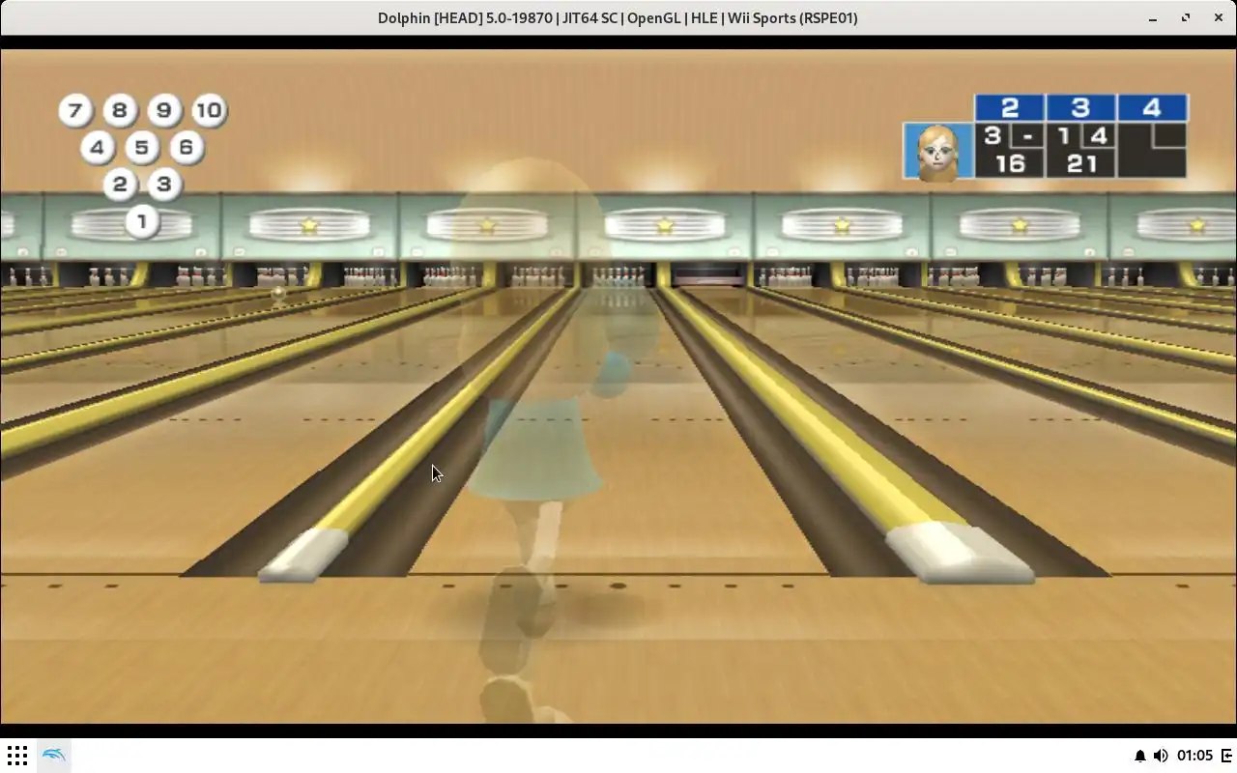1237x773 pixels.
Task: Minimize the Dolphin window
Action: coord(1153,17)
